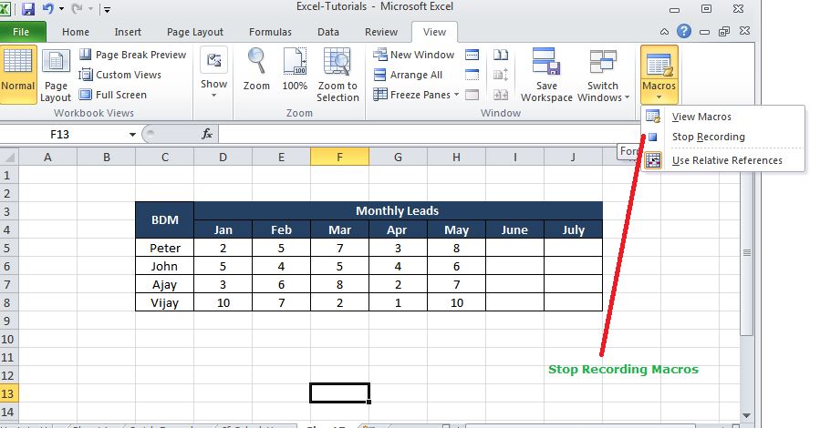Click the Excel Help question mark icon
Image resolution: width=820 pixels, height=428 pixels.
(x=683, y=31)
